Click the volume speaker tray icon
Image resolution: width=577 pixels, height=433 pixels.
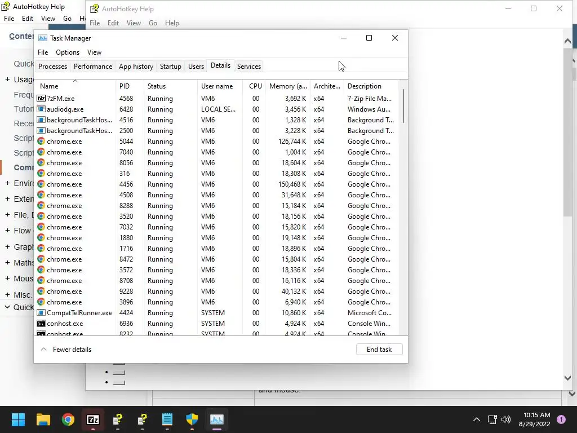[506, 419]
